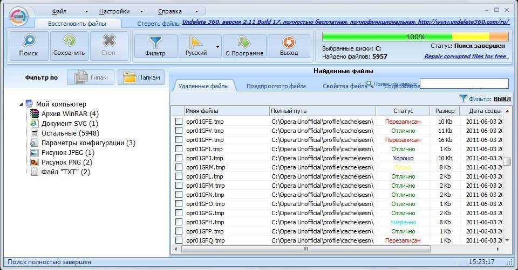Open the Справка menu
This screenshot has width=518, height=270.
tap(170, 11)
